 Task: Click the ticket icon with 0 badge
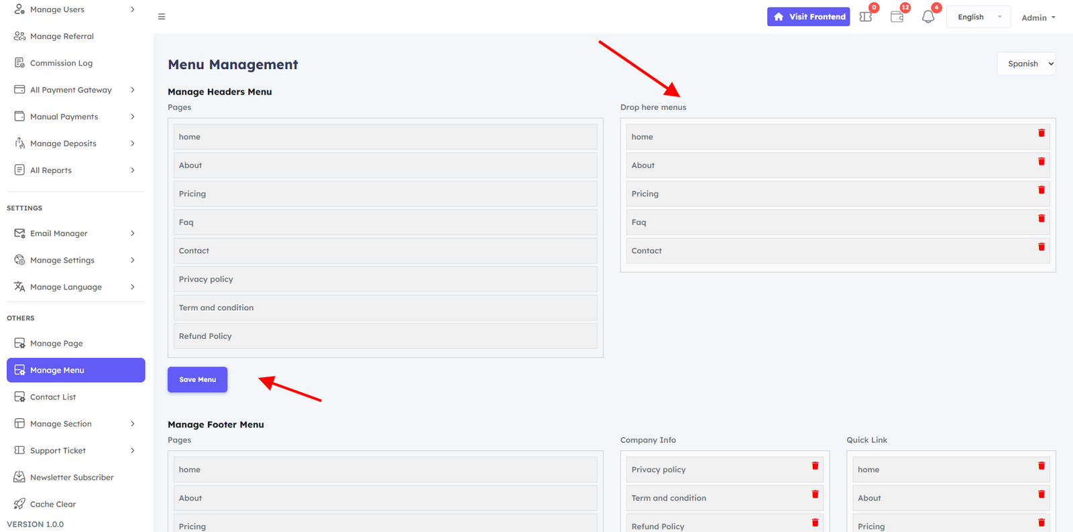[x=866, y=17]
